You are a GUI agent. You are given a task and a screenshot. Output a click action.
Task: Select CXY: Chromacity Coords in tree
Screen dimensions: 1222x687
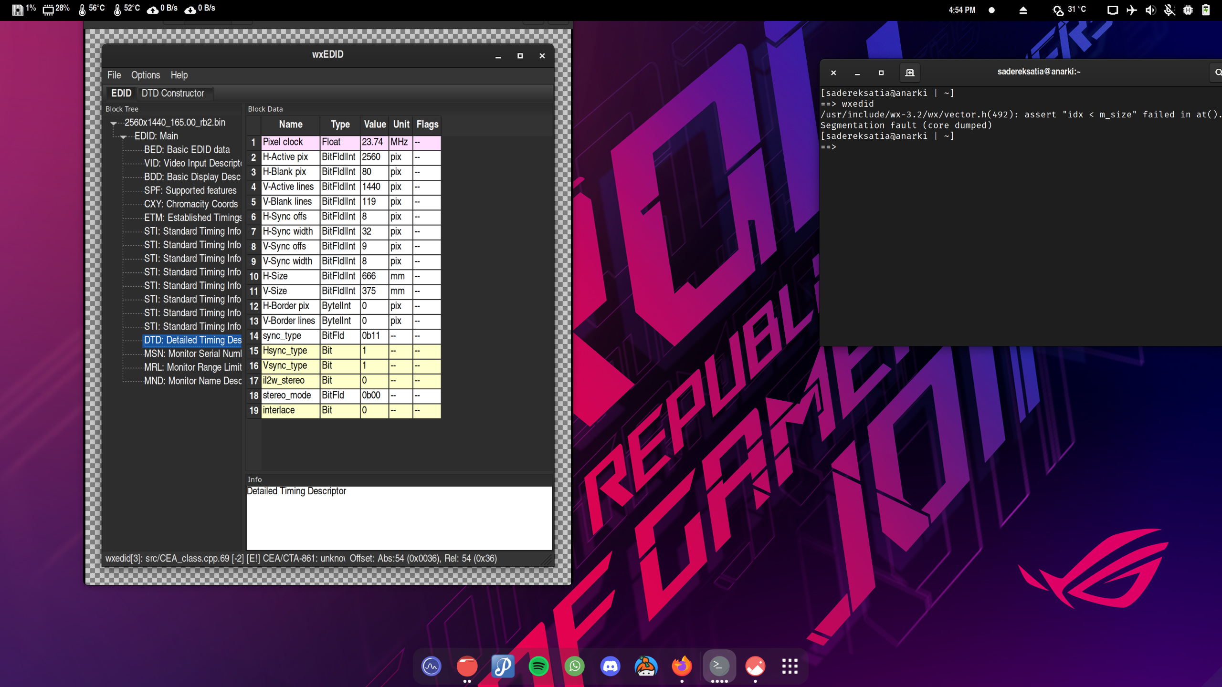(x=191, y=204)
